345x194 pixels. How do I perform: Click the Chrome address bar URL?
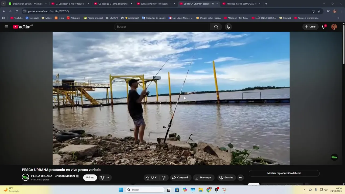(49, 11)
